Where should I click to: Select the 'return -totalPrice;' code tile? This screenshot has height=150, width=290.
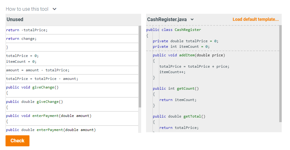[72, 30]
